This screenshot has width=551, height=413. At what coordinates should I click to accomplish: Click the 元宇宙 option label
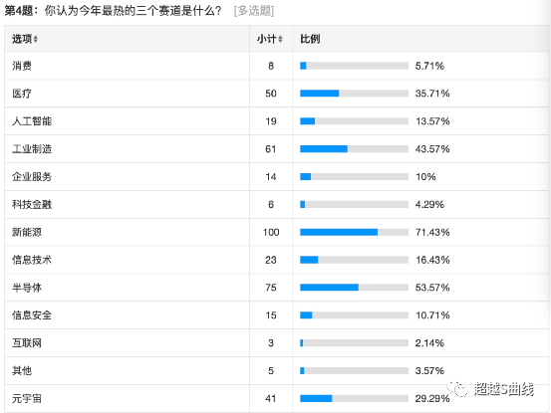(x=27, y=399)
